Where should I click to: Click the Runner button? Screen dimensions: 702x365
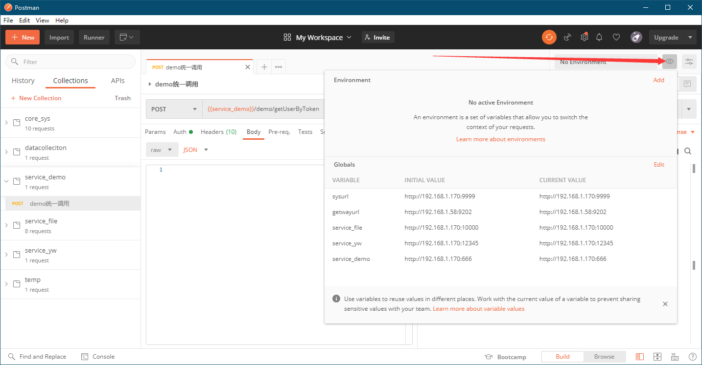[x=94, y=37]
